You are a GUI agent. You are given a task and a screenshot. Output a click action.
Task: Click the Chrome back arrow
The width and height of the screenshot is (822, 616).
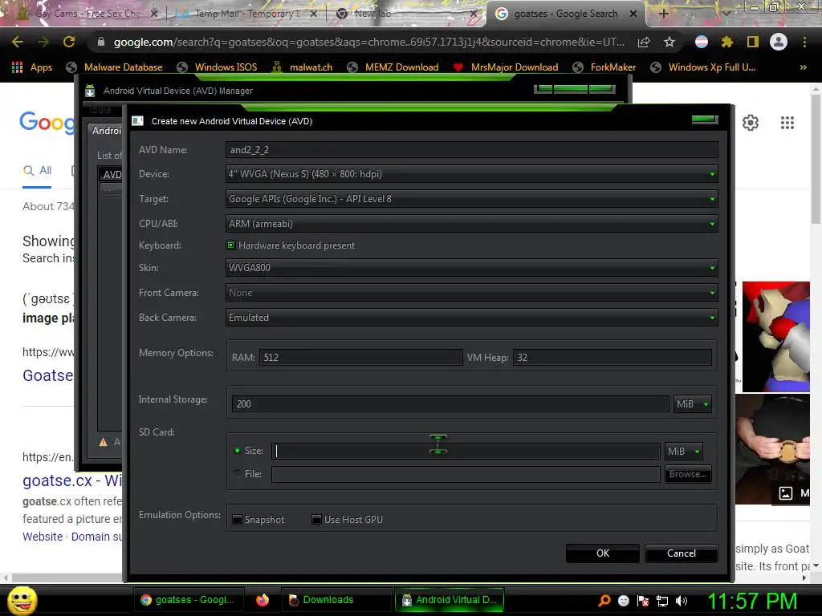pos(18,42)
